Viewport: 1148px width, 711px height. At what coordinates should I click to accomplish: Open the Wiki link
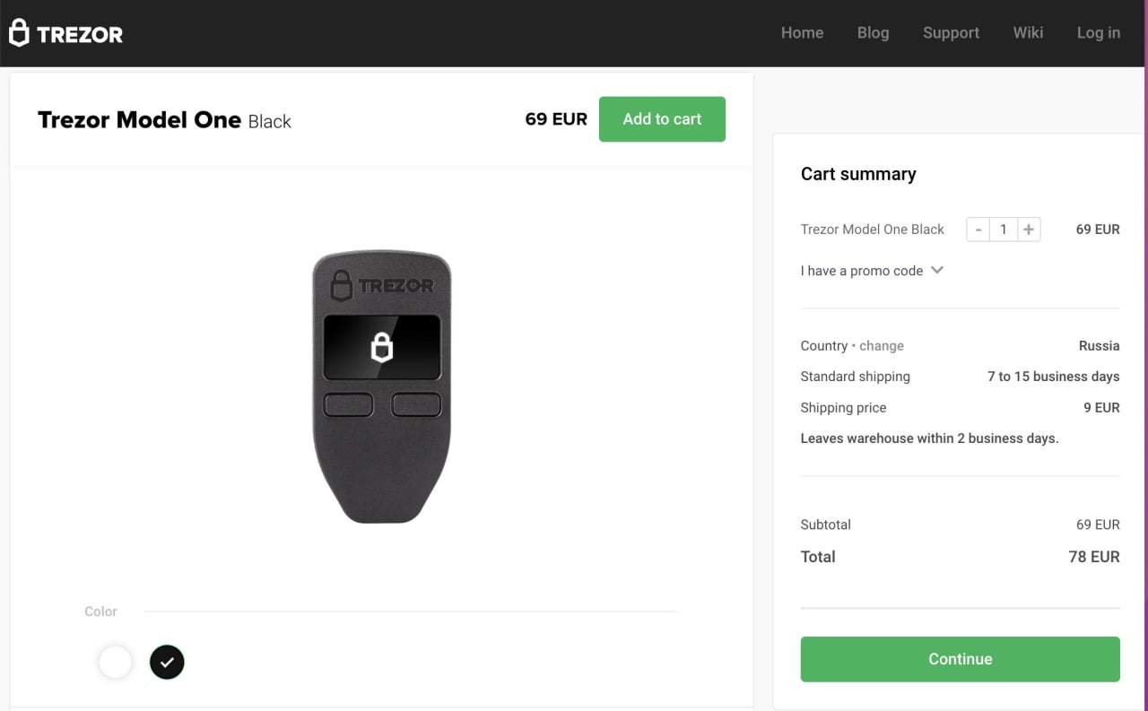coord(1028,33)
